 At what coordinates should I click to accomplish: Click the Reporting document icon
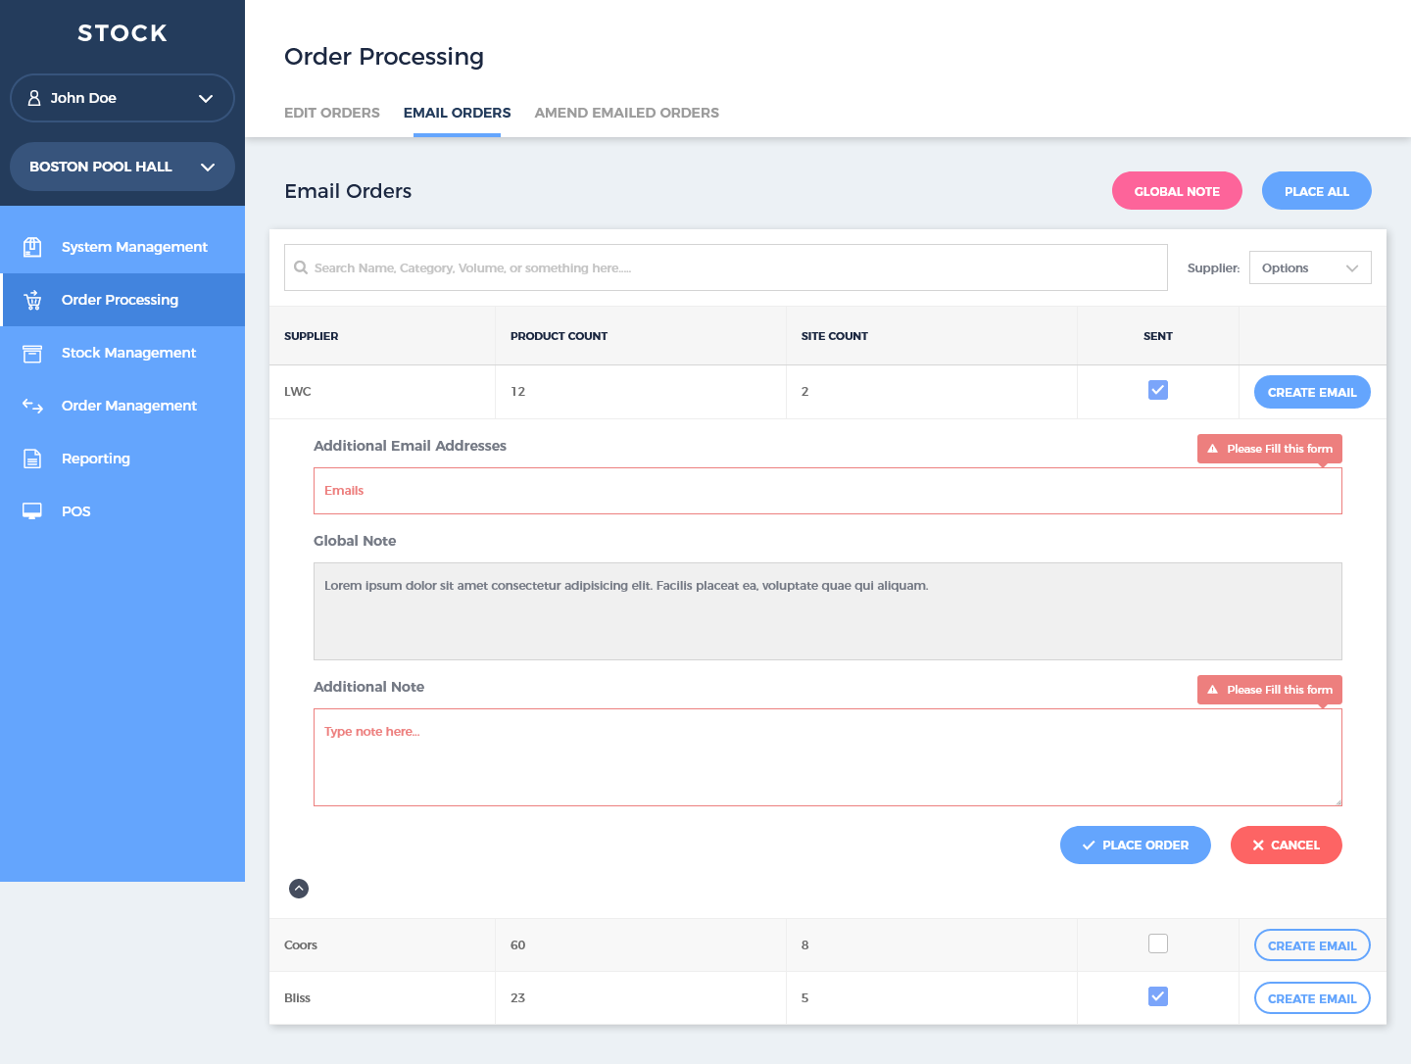tap(32, 459)
